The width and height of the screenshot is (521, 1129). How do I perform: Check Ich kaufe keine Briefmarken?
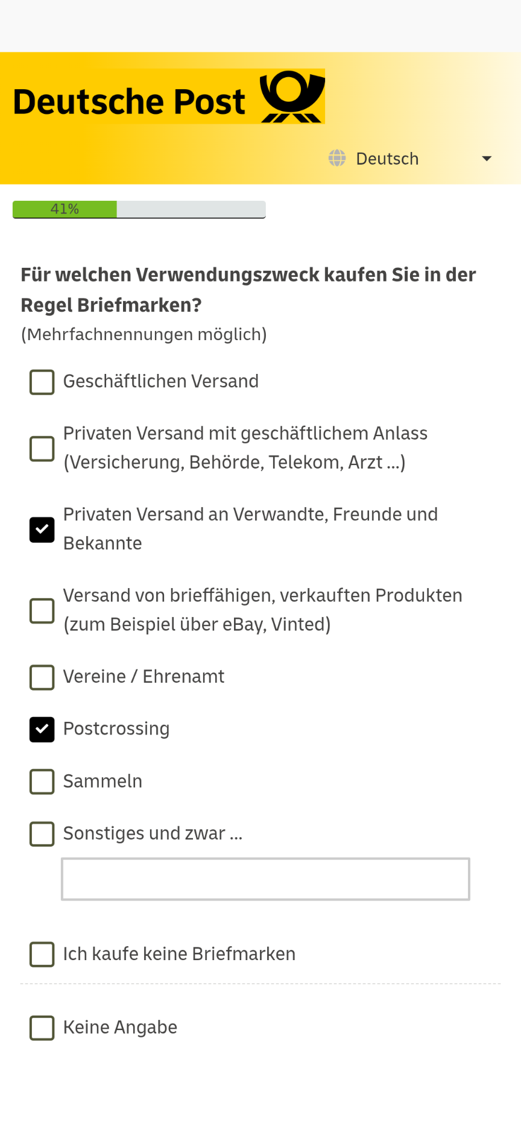coord(42,954)
